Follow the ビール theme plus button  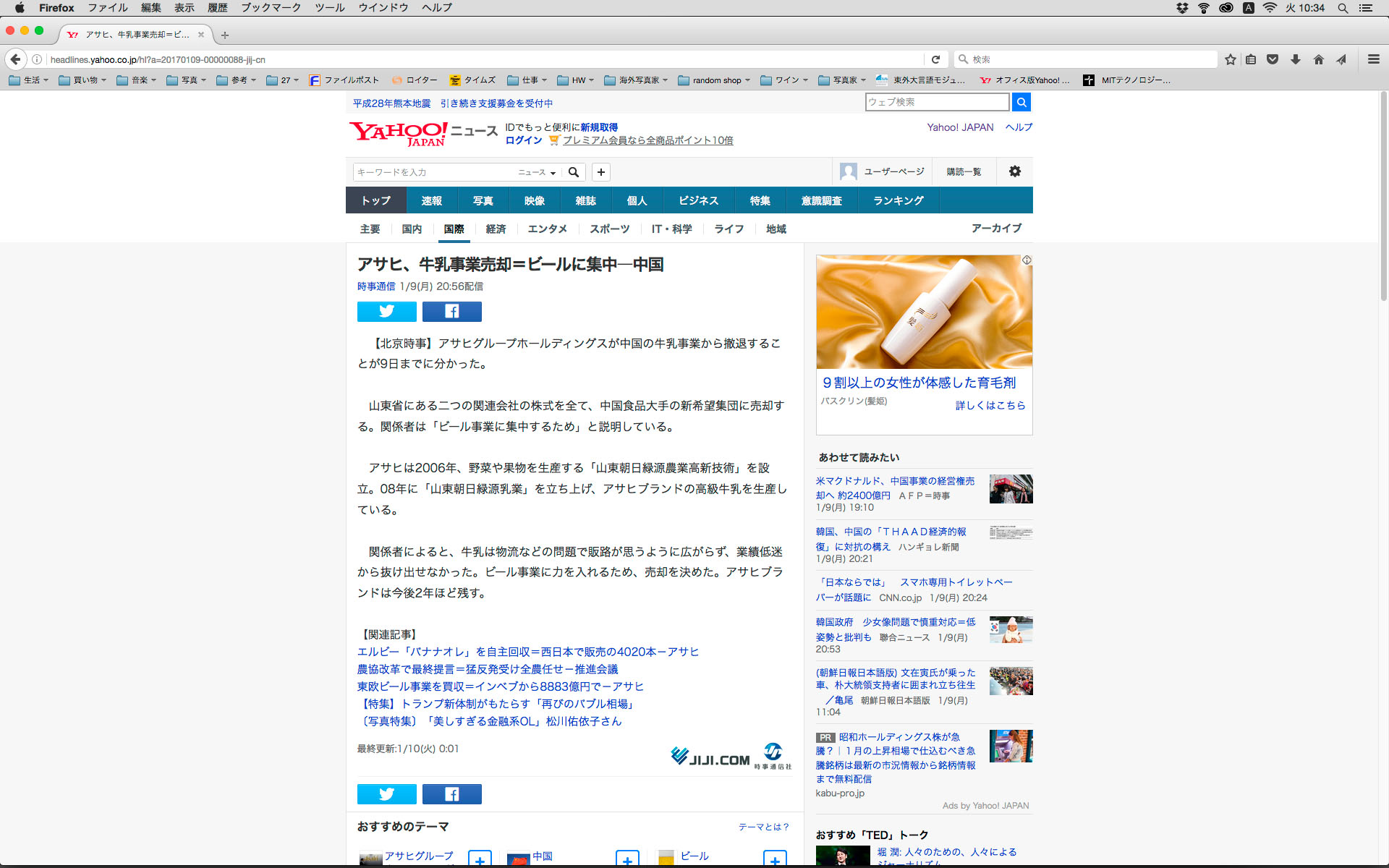point(775,859)
